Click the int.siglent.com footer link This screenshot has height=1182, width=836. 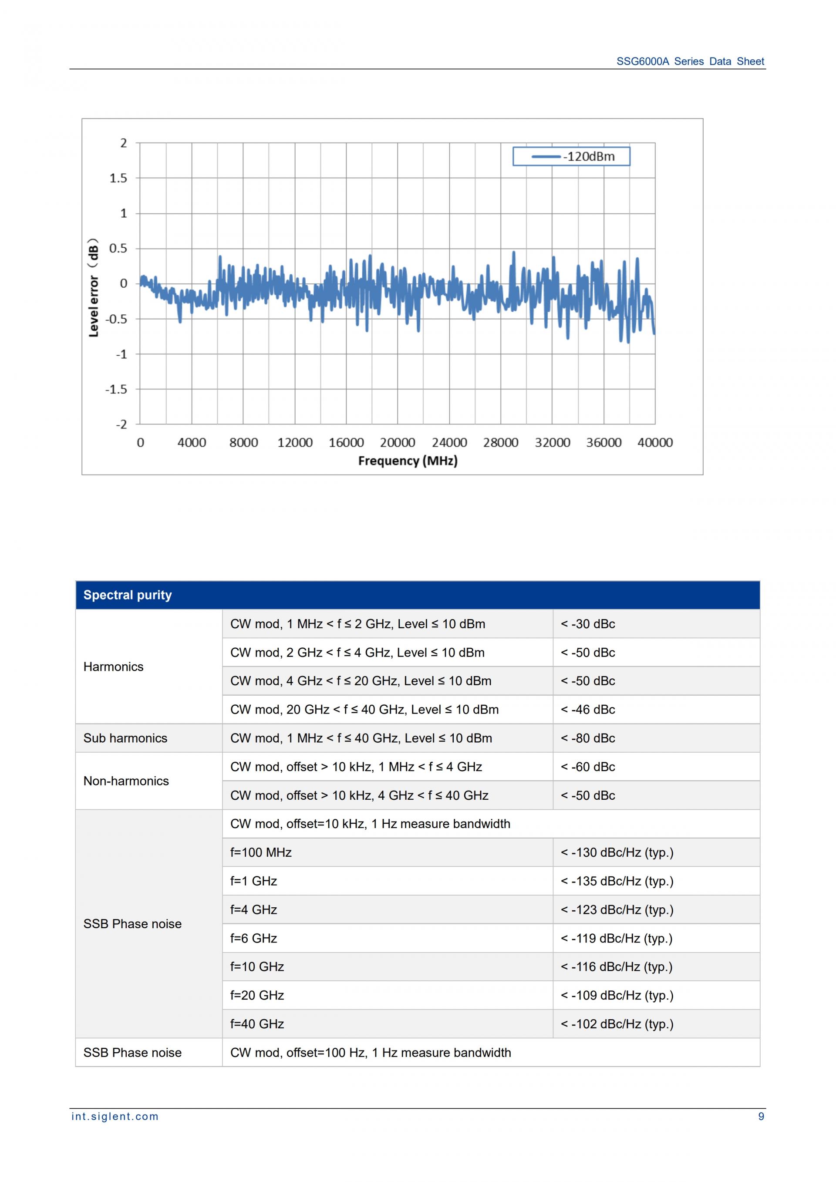[115, 1116]
